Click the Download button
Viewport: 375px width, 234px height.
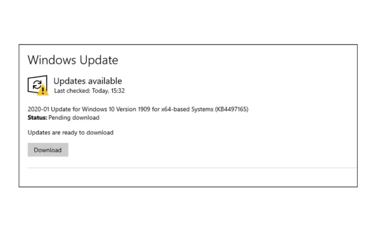pos(48,150)
